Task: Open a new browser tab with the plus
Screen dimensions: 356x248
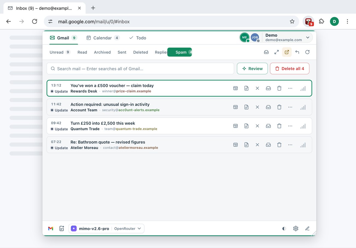Action: click(93, 8)
